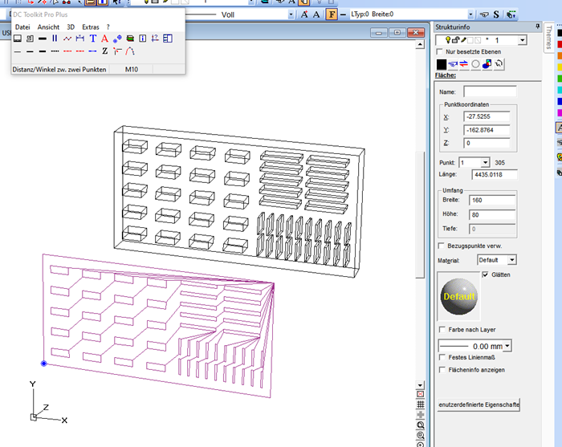Viewport: 562px width, 447px height.
Task: Open the Material dropdown showing Default
Action: 512,260
